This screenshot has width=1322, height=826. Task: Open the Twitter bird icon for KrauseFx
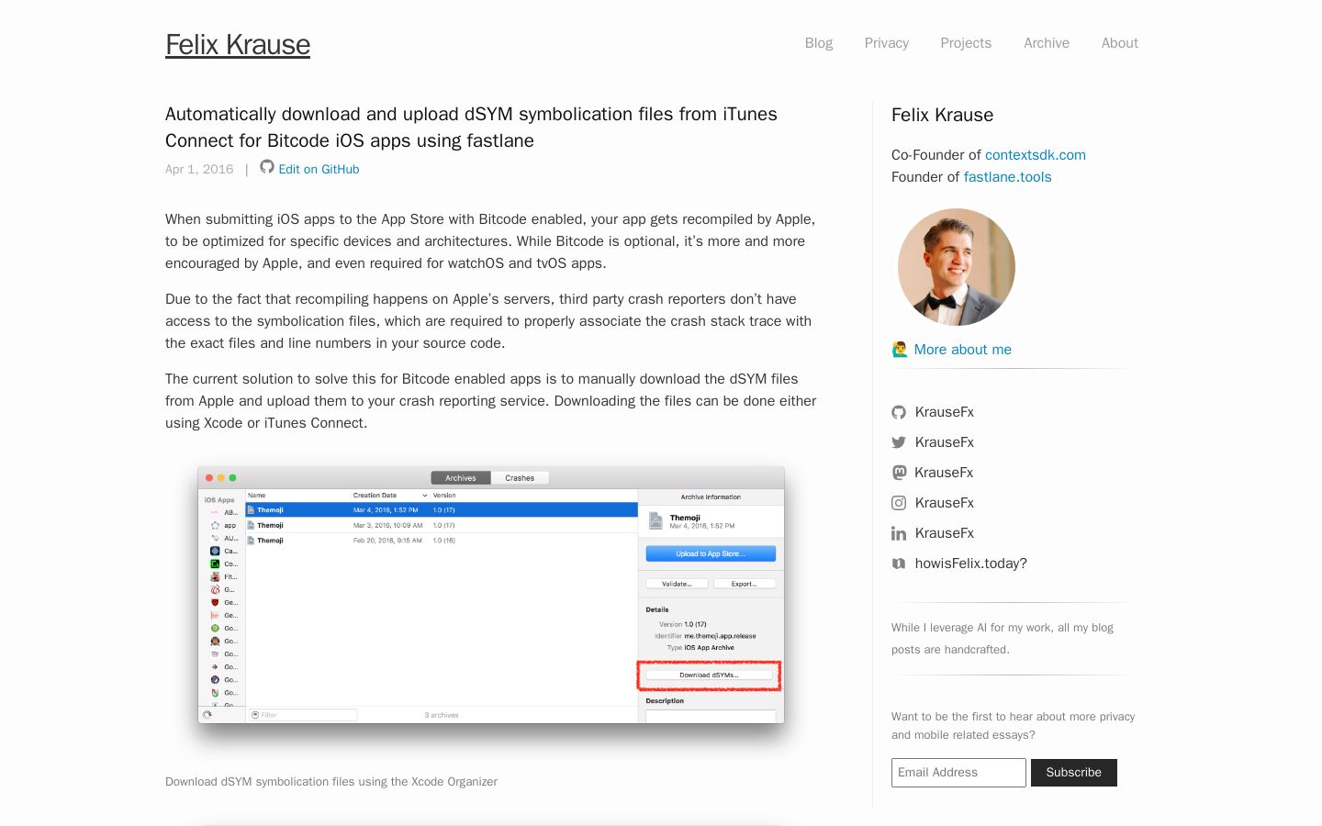(899, 442)
